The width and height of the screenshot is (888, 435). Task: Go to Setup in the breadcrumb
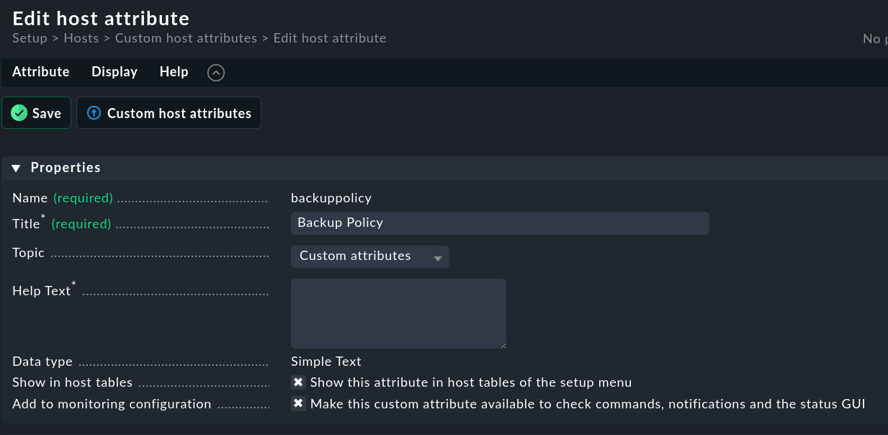pos(30,38)
